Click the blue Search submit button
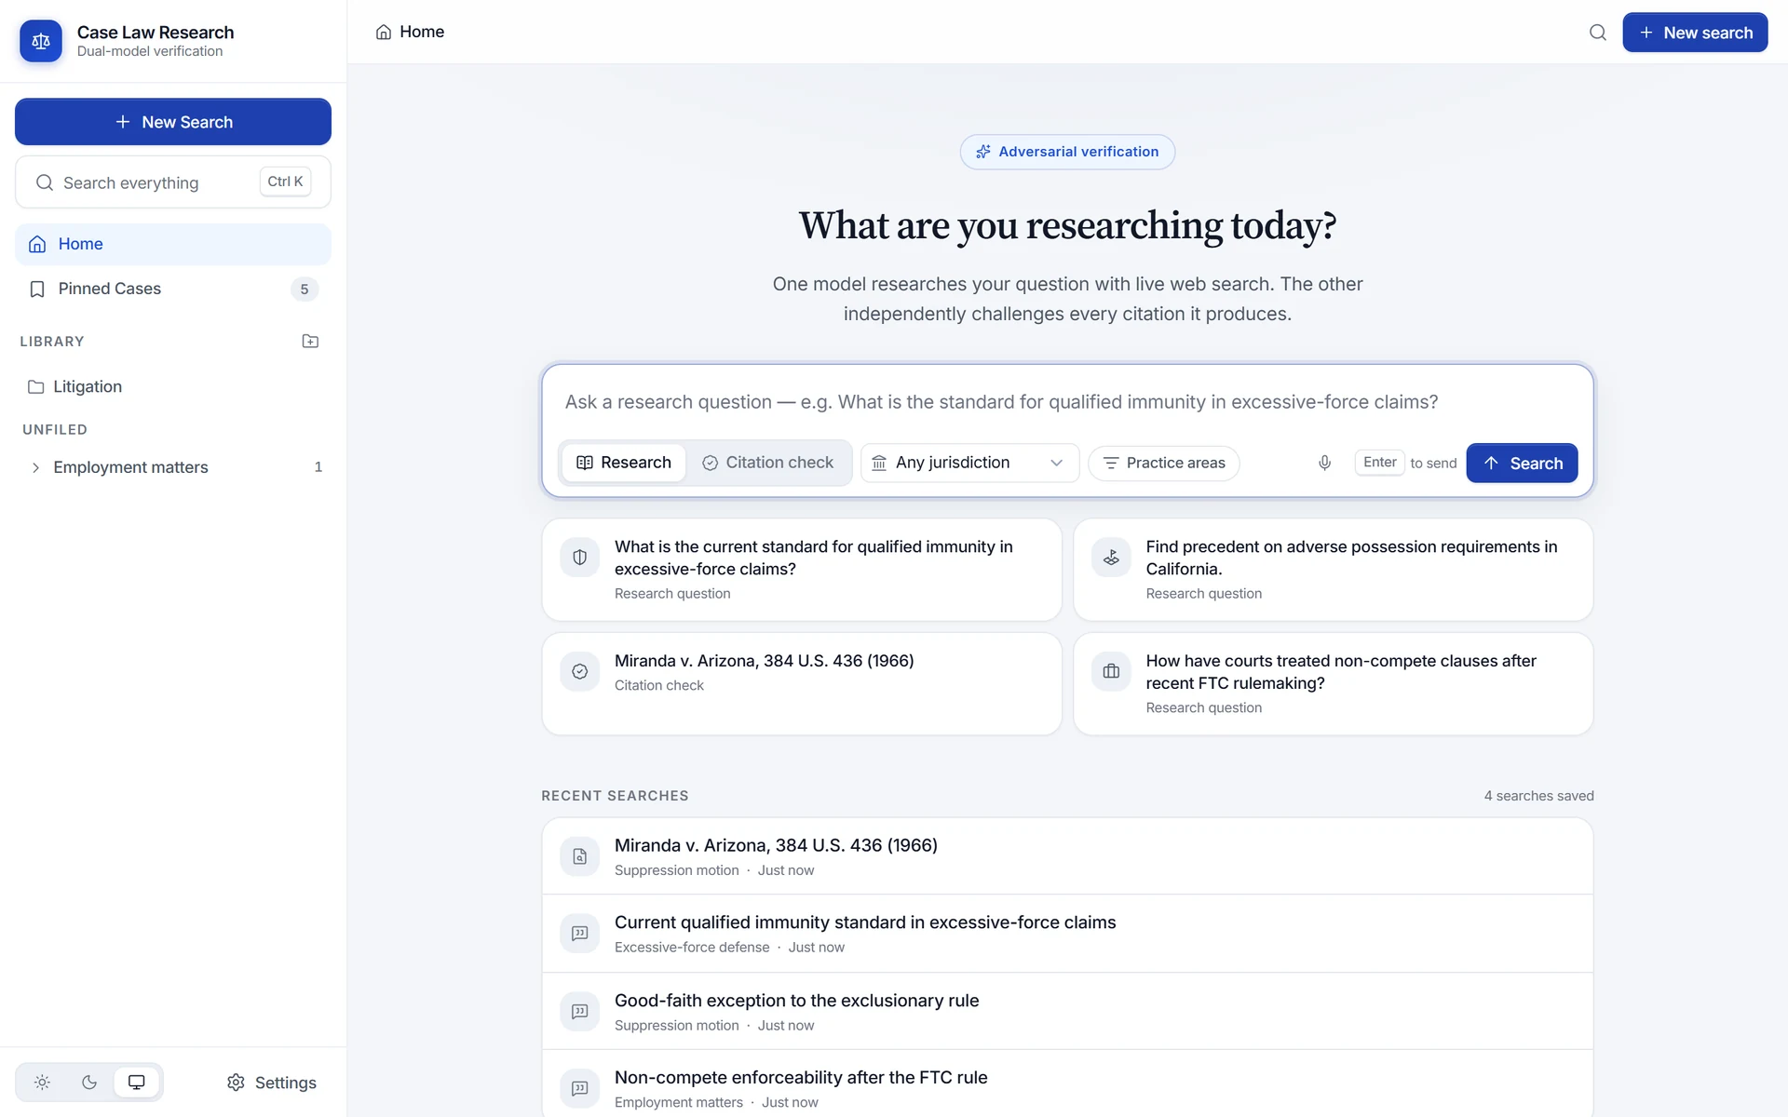Screen dimensions: 1788x1117 (1522, 463)
